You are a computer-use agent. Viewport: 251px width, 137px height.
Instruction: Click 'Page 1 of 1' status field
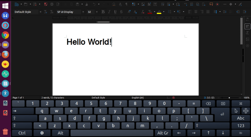point(18,98)
